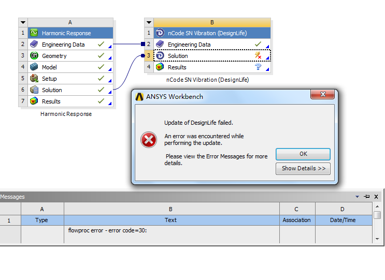Click the red error icon in dialog
The height and width of the screenshot is (280, 385).
click(x=149, y=140)
